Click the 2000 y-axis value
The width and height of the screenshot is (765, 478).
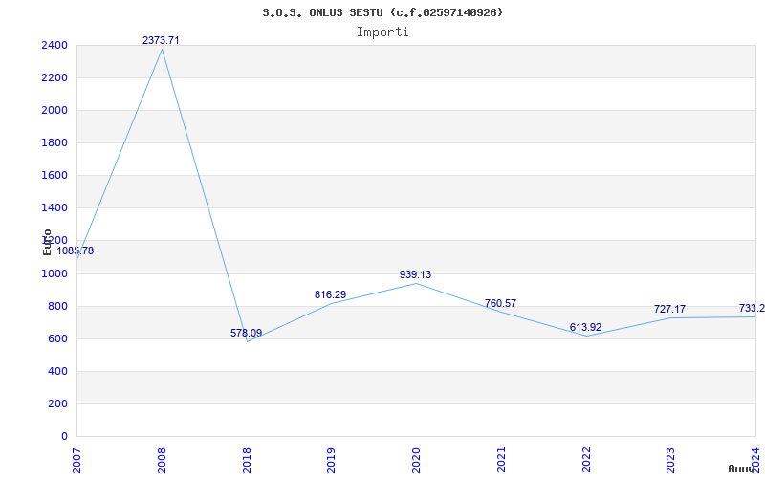click(x=54, y=110)
